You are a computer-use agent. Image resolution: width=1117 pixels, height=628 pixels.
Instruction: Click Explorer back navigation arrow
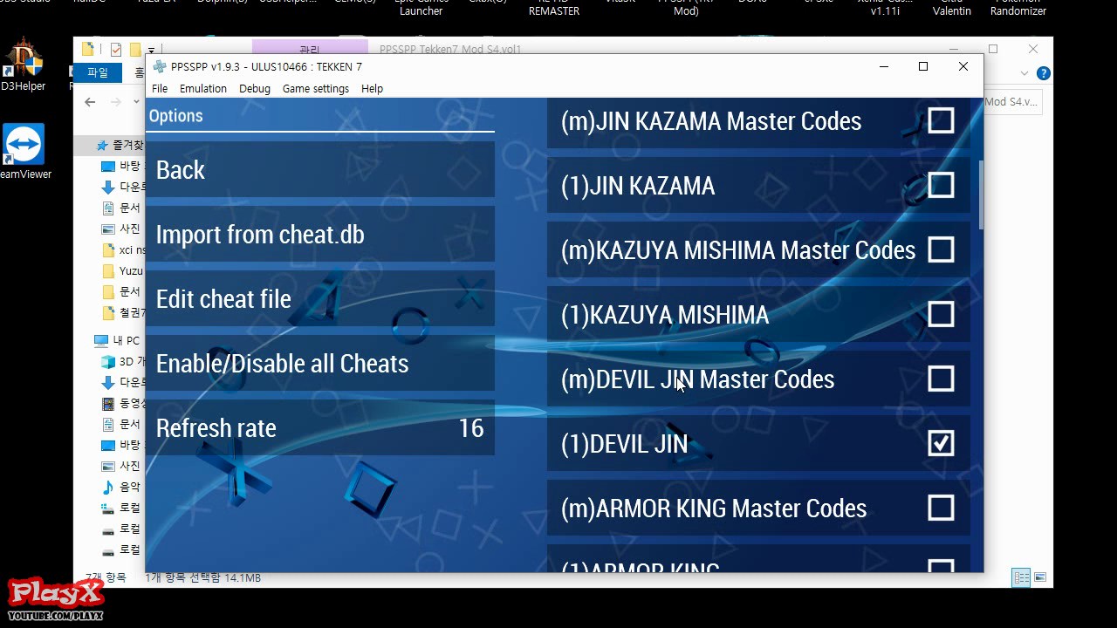(x=90, y=102)
